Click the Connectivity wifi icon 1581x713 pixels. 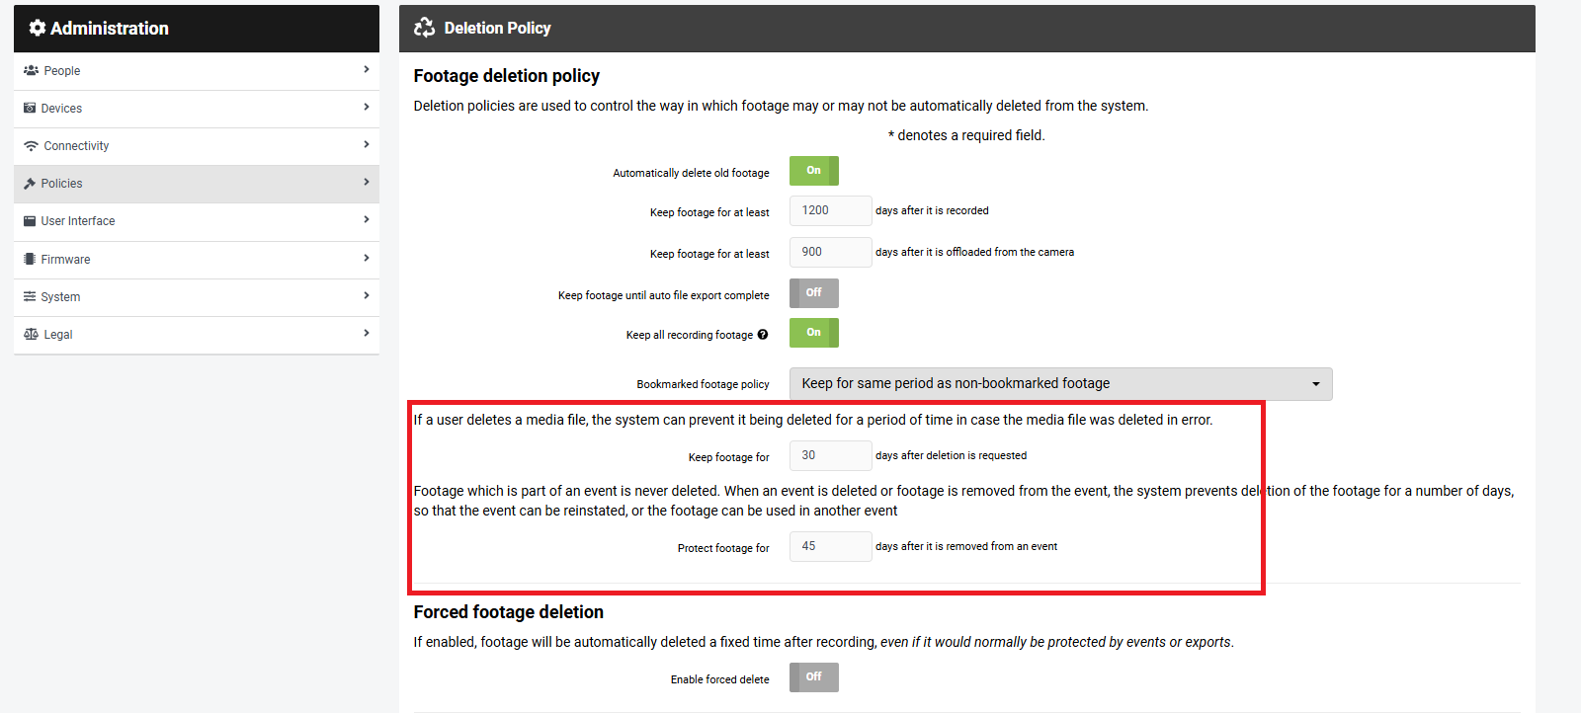[31, 146]
